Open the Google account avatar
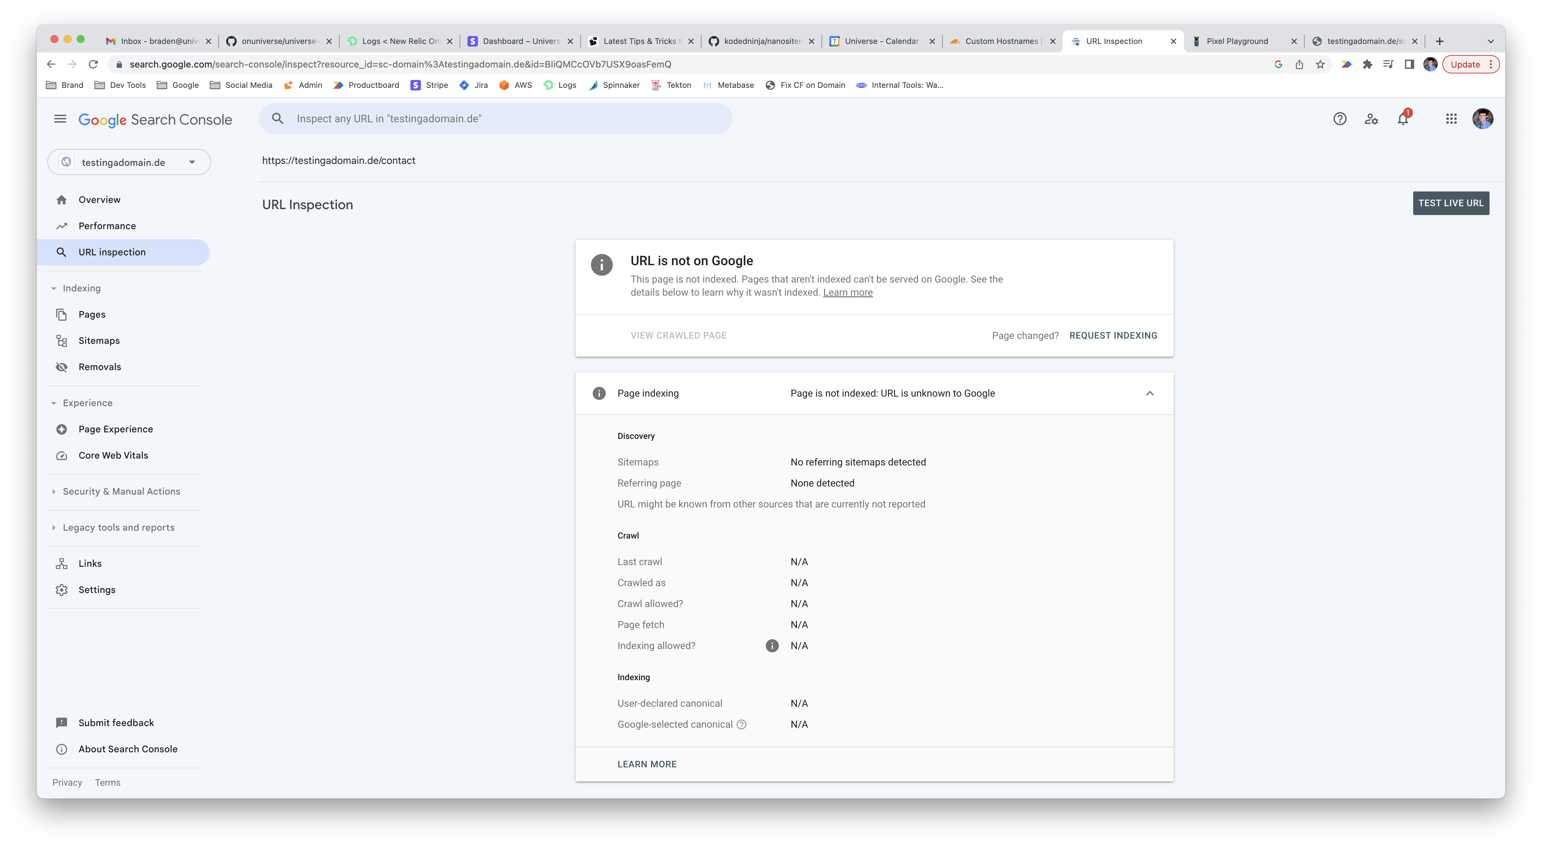Image resolution: width=1542 pixels, height=847 pixels. click(1483, 119)
